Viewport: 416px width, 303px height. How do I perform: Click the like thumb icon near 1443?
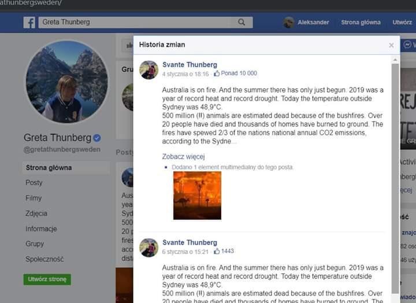click(x=217, y=251)
